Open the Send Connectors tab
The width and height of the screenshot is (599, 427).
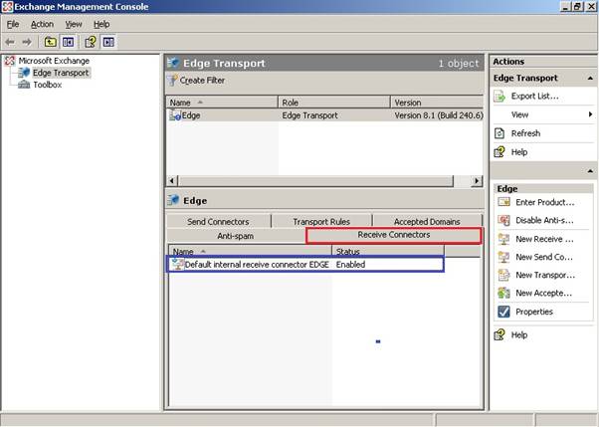pos(218,221)
